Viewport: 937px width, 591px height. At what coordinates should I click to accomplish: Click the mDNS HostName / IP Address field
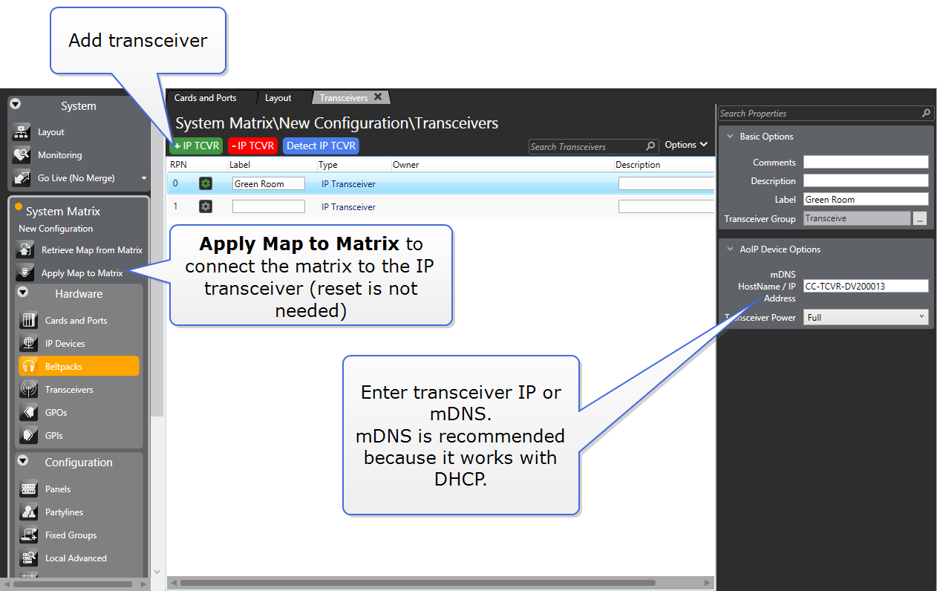(866, 286)
